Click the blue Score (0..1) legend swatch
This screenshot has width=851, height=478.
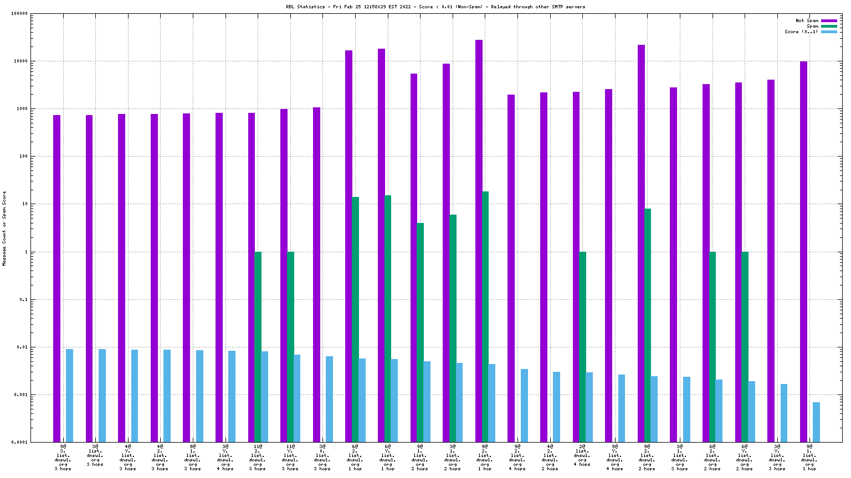click(x=829, y=32)
